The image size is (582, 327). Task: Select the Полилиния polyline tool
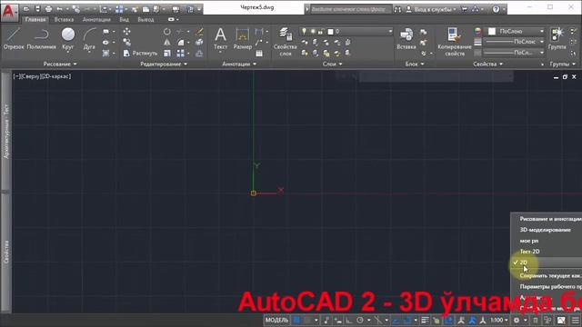pyautogui.click(x=42, y=38)
